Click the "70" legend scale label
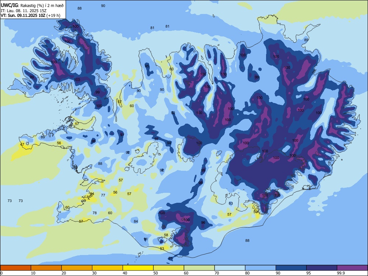Viewport: 368px width, 276px height. coord(217,273)
